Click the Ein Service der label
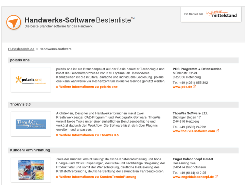This screenshot has width=247, height=185. 194,14
